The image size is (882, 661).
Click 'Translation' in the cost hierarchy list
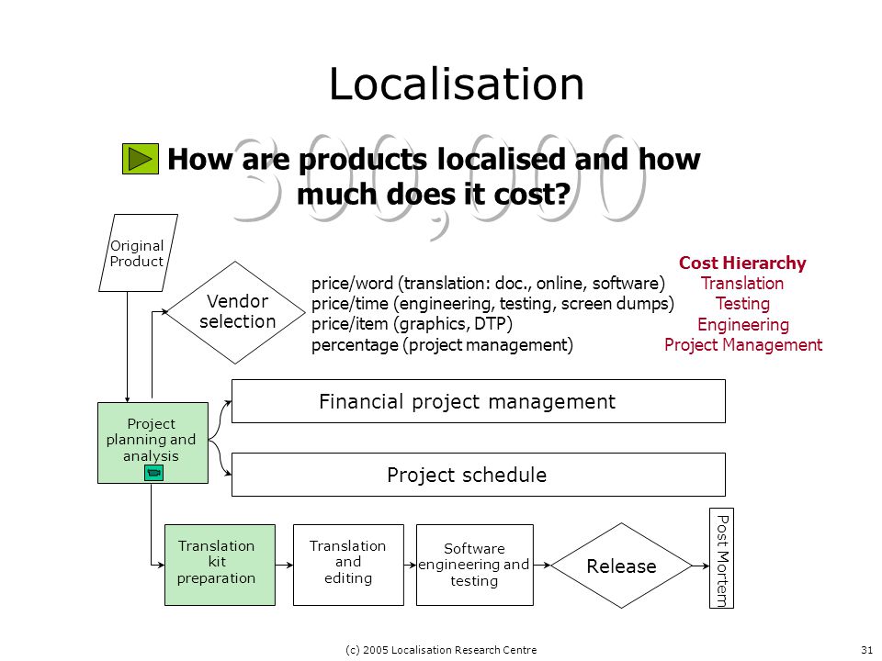(x=742, y=284)
